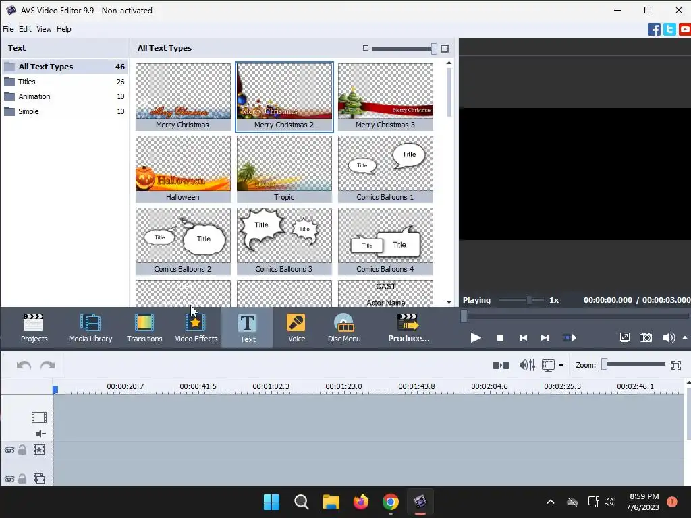Click the Produce... button
This screenshot has width=691, height=518.
coord(408,328)
